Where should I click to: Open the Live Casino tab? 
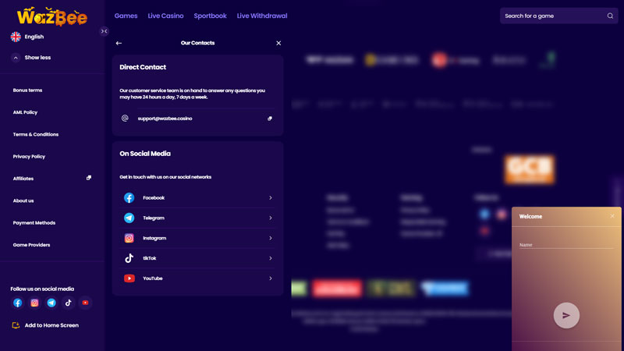coord(165,16)
